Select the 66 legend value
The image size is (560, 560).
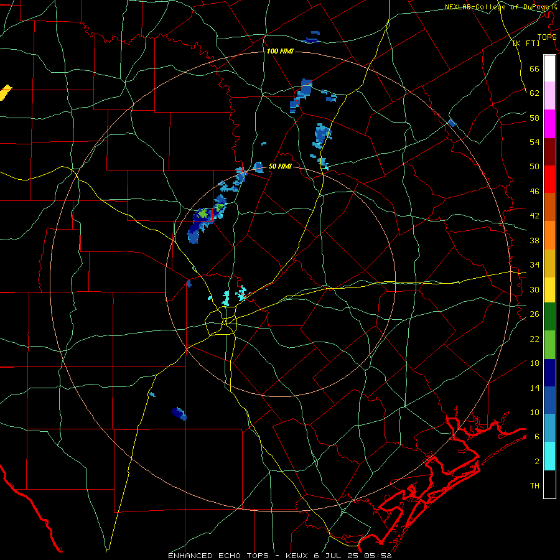pyautogui.click(x=534, y=69)
